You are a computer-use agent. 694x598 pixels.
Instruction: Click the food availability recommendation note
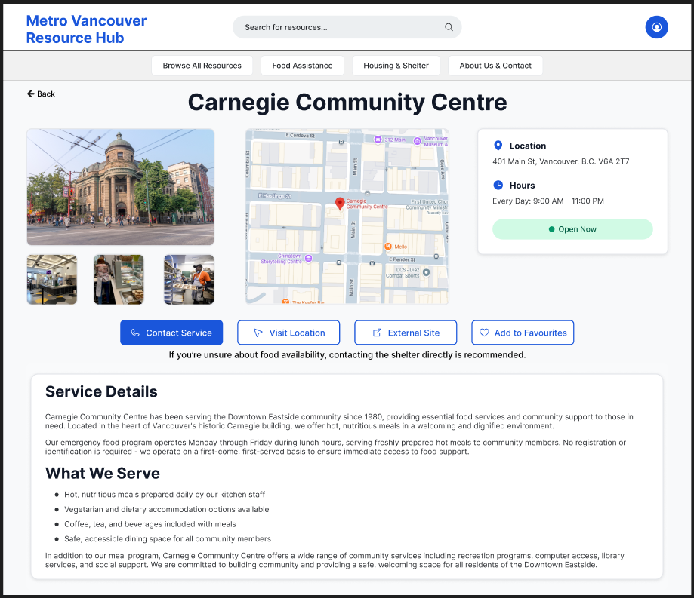coord(347,355)
